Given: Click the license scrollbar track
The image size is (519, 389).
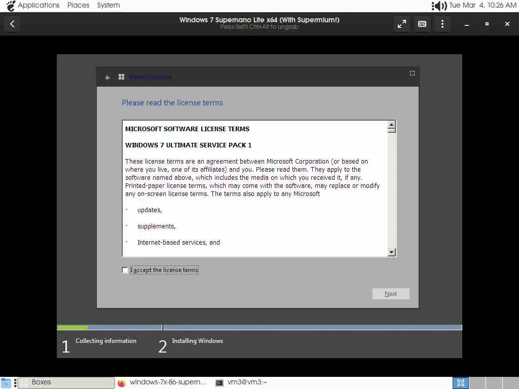Looking at the screenshot, I should (392, 190).
